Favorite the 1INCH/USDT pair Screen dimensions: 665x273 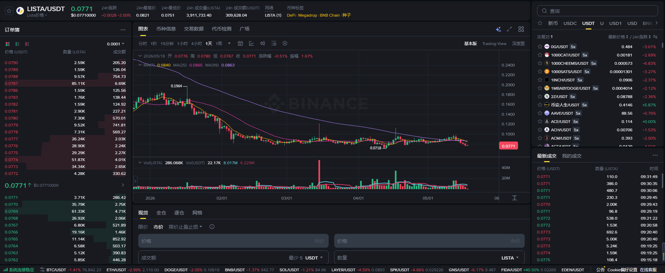click(x=540, y=80)
